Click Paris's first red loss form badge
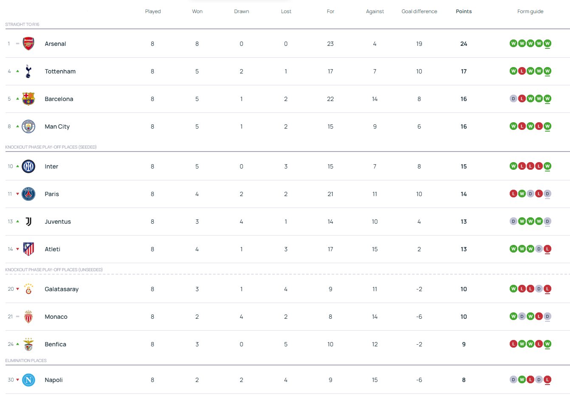Screen dimensions: 570x396 tap(514, 194)
